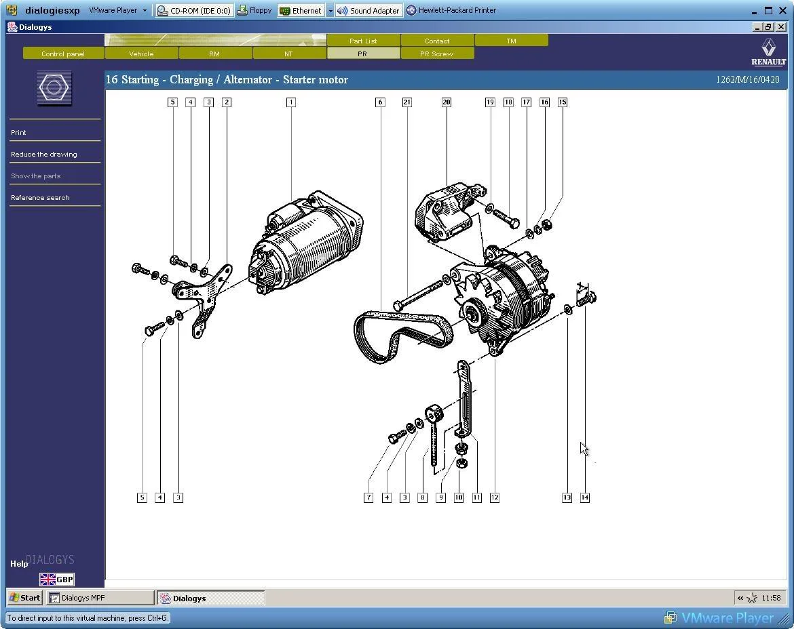Open Reference search
The height and width of the screenshot is (629, 794).
pyautogui.click(x=40, y=198)
